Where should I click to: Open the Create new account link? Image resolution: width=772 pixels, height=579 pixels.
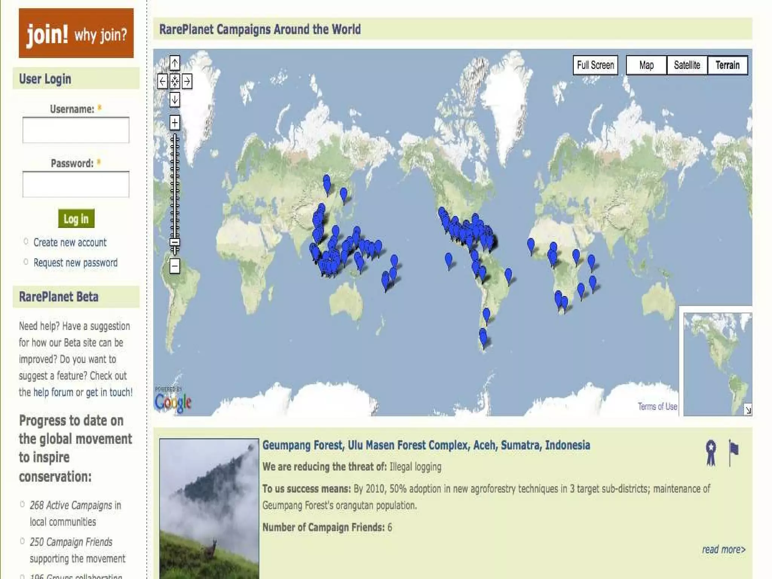(70, 242)
